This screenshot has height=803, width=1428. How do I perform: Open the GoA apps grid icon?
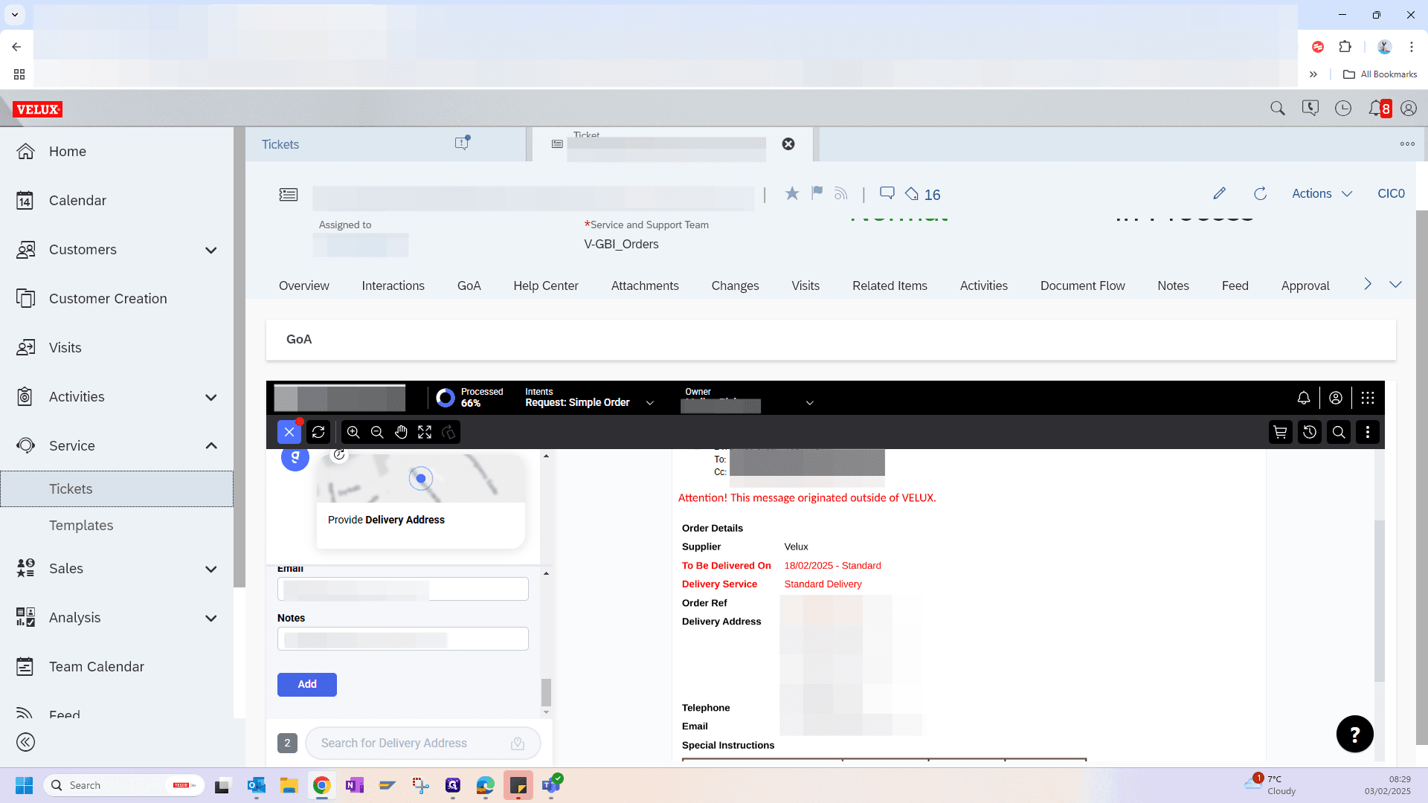tap(1368, 398)
